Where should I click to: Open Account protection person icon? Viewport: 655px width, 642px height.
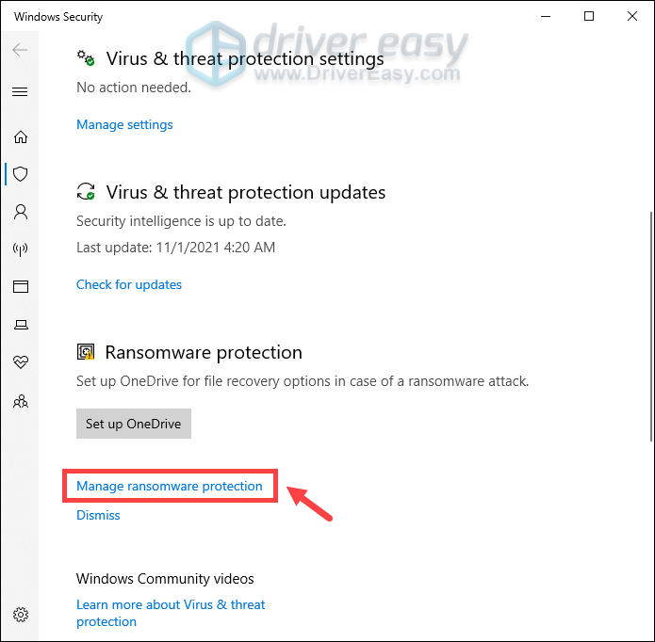click(x=21, y=212)
